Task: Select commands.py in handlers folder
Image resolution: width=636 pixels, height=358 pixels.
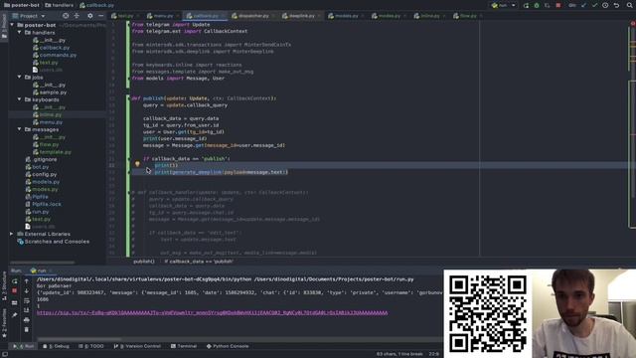Action: click(x=58, y=55)
